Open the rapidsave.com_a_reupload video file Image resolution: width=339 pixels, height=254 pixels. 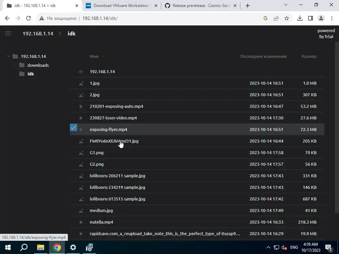pyautogui.click(x=165, y=234)
